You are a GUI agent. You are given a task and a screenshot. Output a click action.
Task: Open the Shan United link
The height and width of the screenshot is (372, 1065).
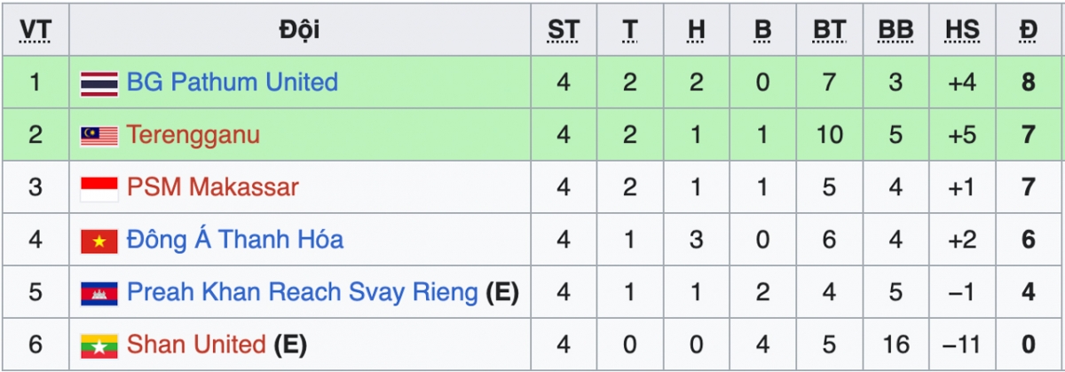pyautogui.click(x=197, y=344)
